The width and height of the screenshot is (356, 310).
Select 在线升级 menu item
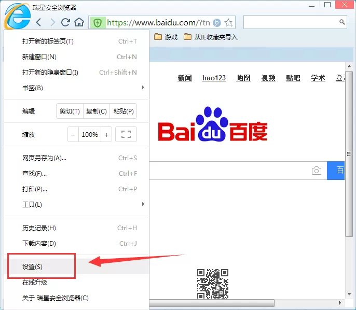pos(76,283)
